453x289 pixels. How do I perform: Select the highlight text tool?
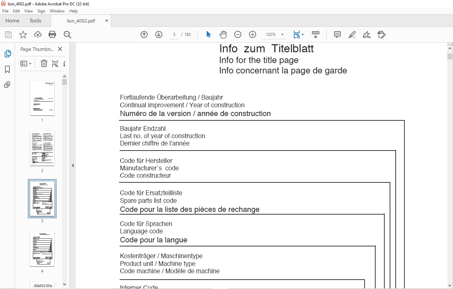point(352,35)
